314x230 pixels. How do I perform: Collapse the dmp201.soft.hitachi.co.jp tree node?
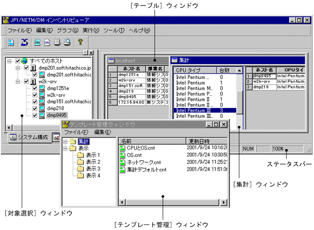(x=18, y=68)
